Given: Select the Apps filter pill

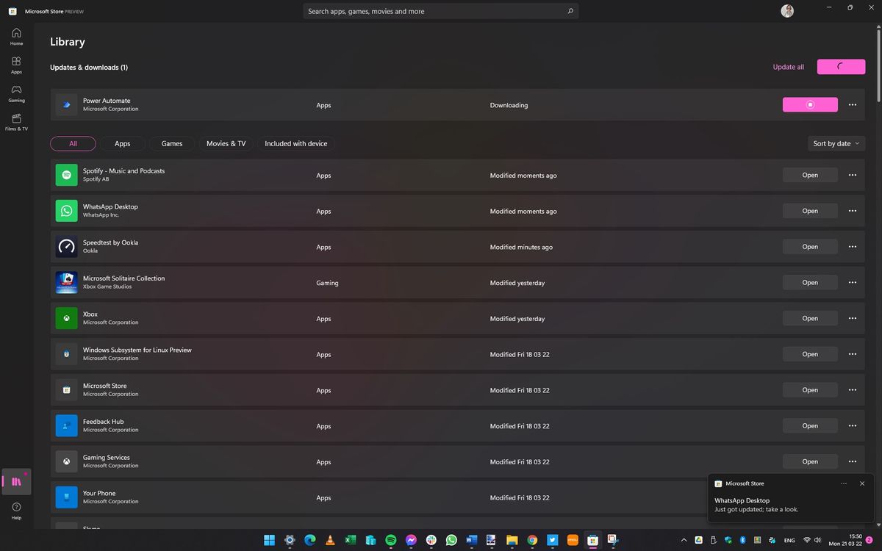Looking at the screenshot, I should coord(122,143).
